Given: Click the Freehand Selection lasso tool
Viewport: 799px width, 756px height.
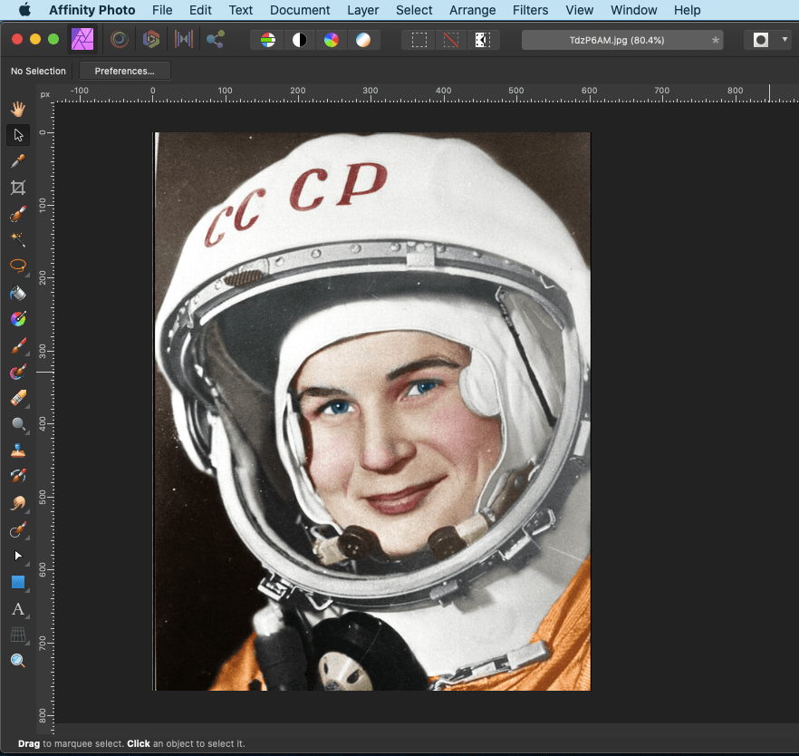Looking at the screenshot, I should (x=17, y=267).
